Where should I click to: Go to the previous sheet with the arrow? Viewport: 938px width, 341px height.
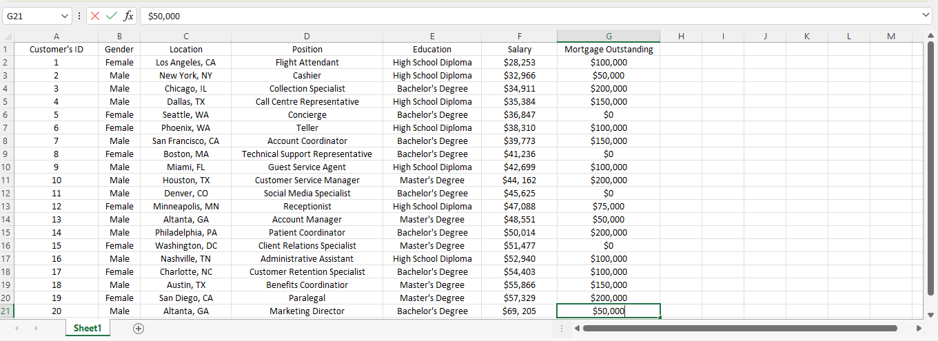coord(17,329)
